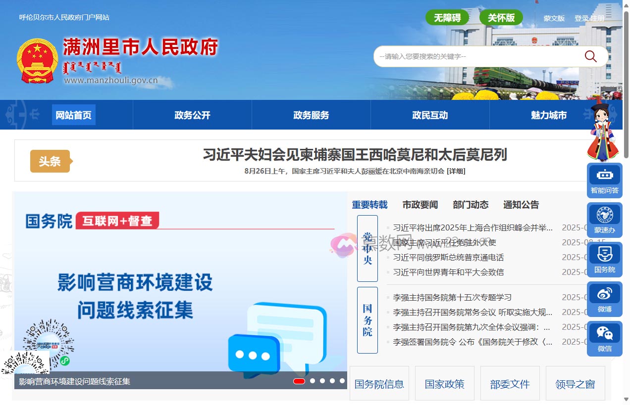This screenshot has height=405, width=630.
Task: Open the 微信 WeChat icon in sidebar
Action: click(x=604, y=338)
